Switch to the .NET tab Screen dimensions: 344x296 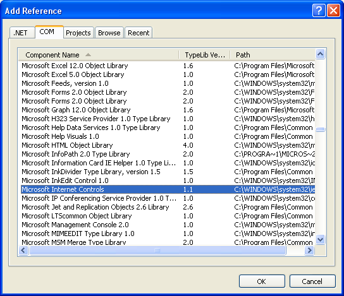point(22,33)
